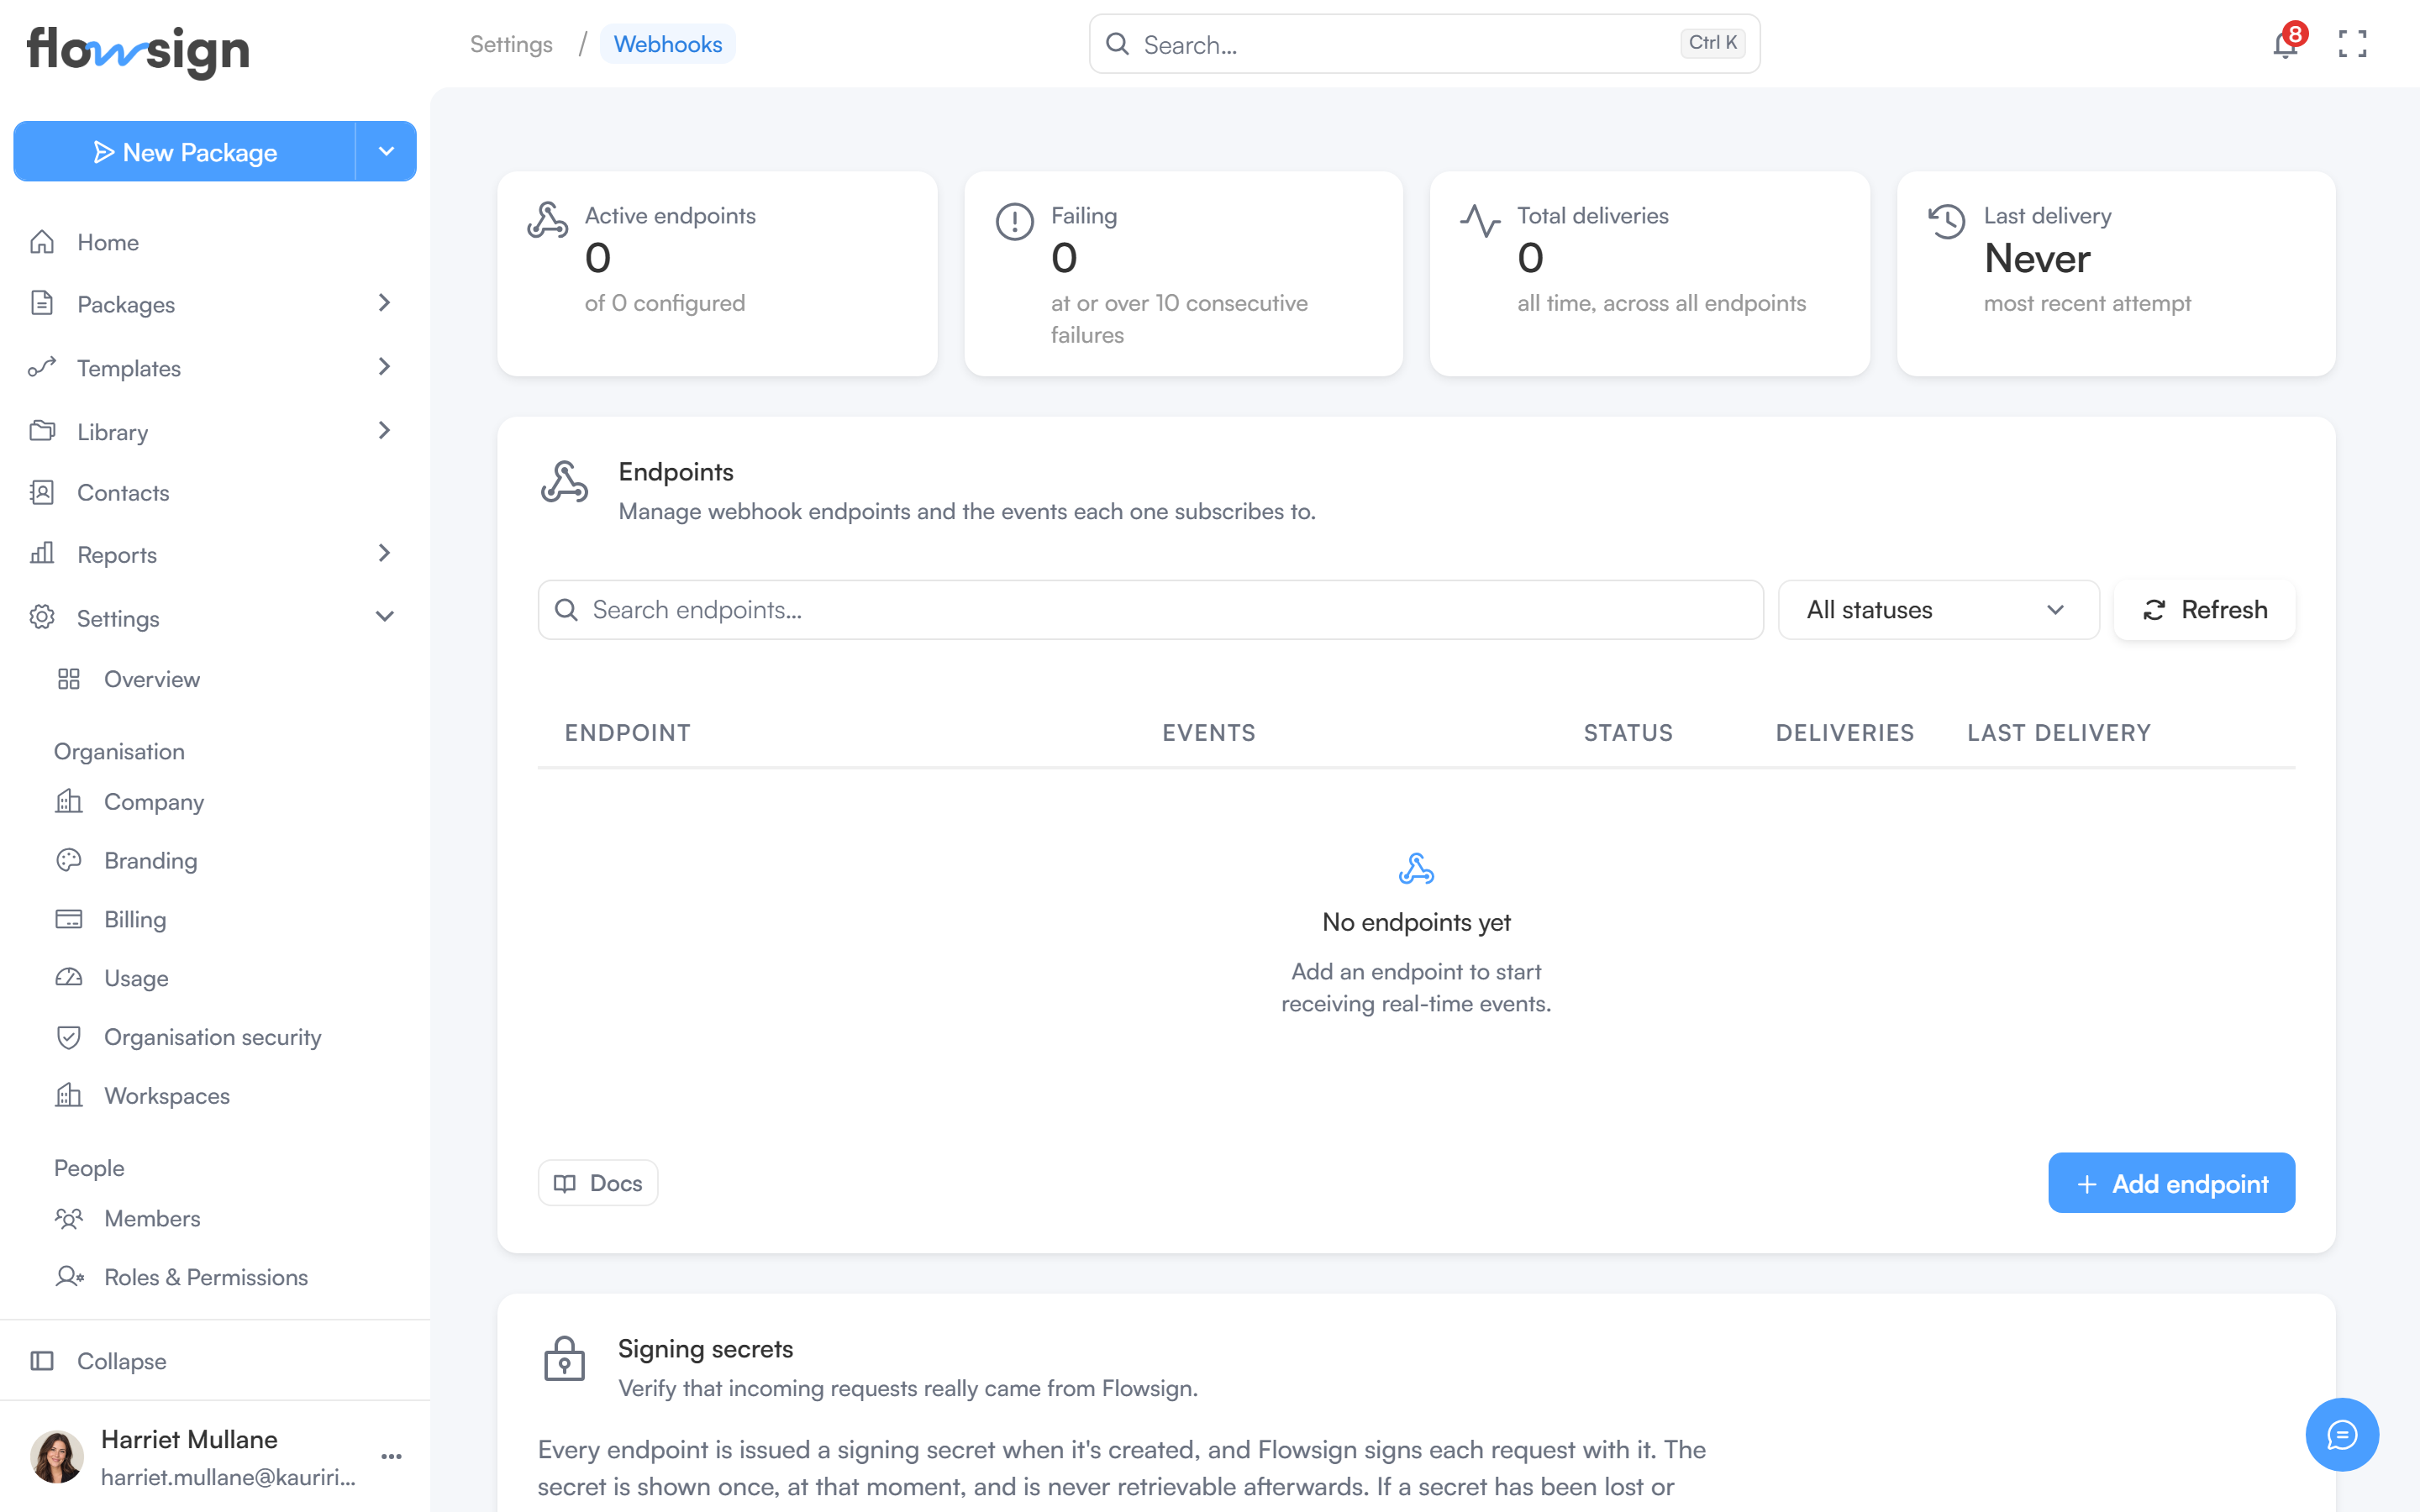Click the Billing card icon

[69, 919]
